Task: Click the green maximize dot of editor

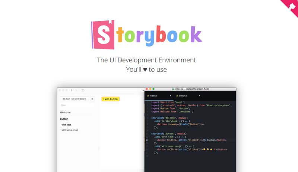Action: [153, 89]
